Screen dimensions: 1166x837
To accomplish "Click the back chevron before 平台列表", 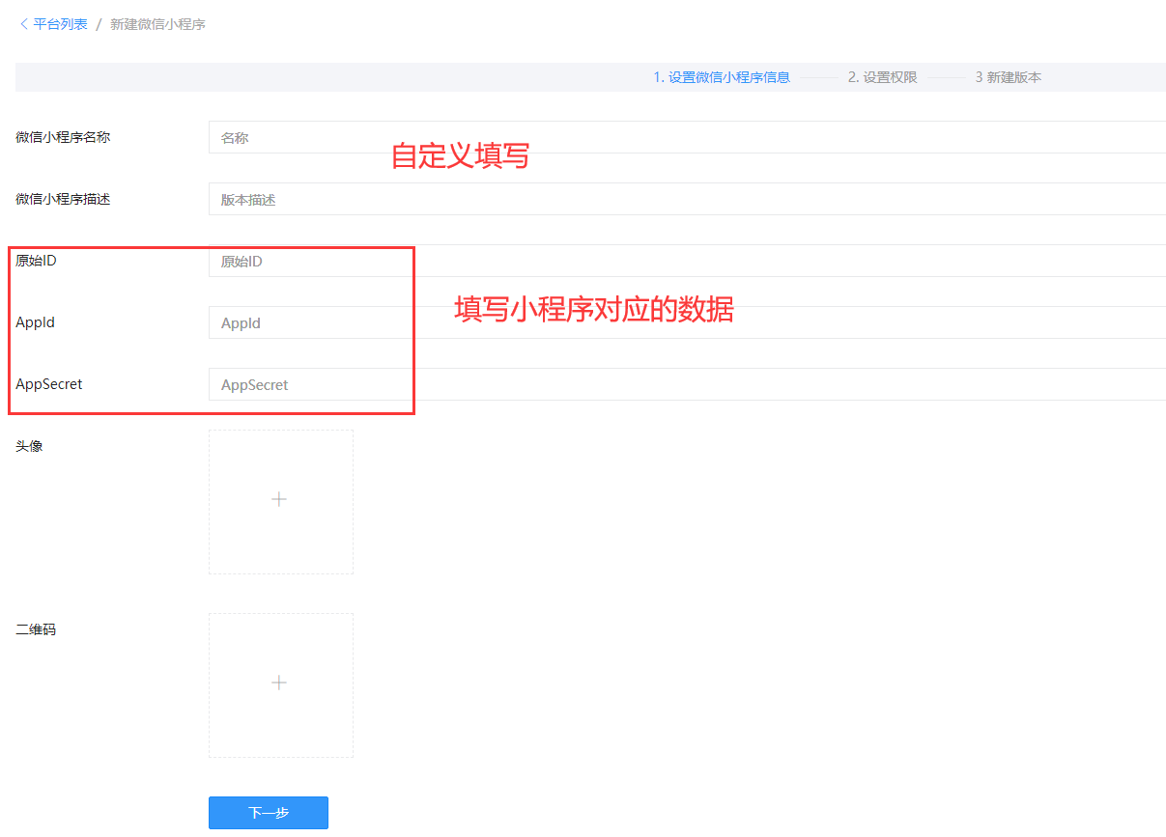I will point(23,24).
